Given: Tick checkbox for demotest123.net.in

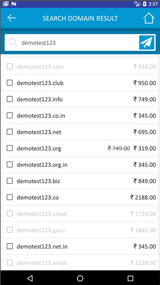Looking at the screenshot, I should (x=10, y=246).
